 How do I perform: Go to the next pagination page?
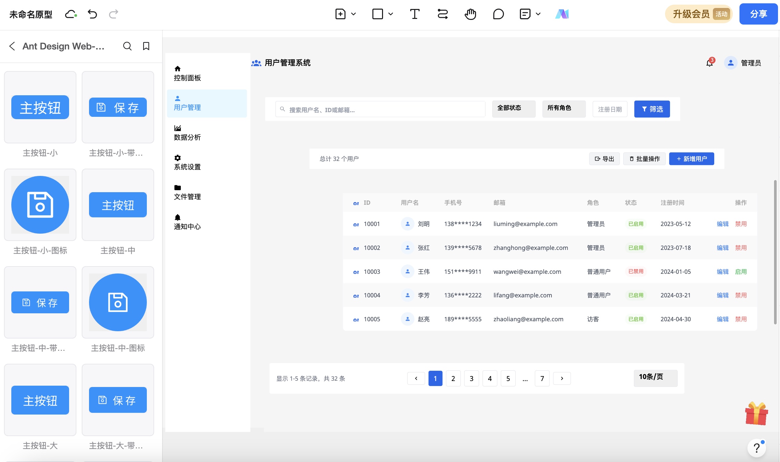click(x=562, y=378)
